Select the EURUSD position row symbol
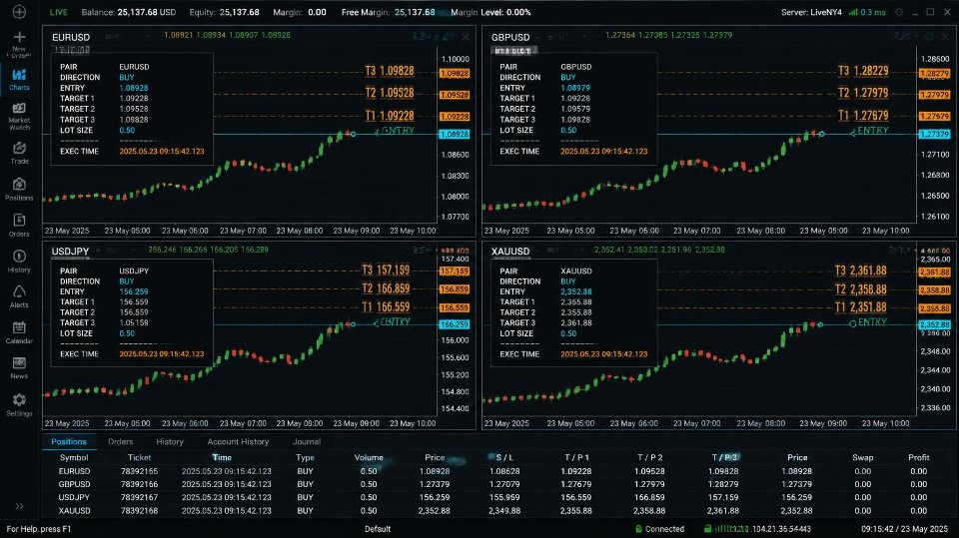 pos(74,471)
